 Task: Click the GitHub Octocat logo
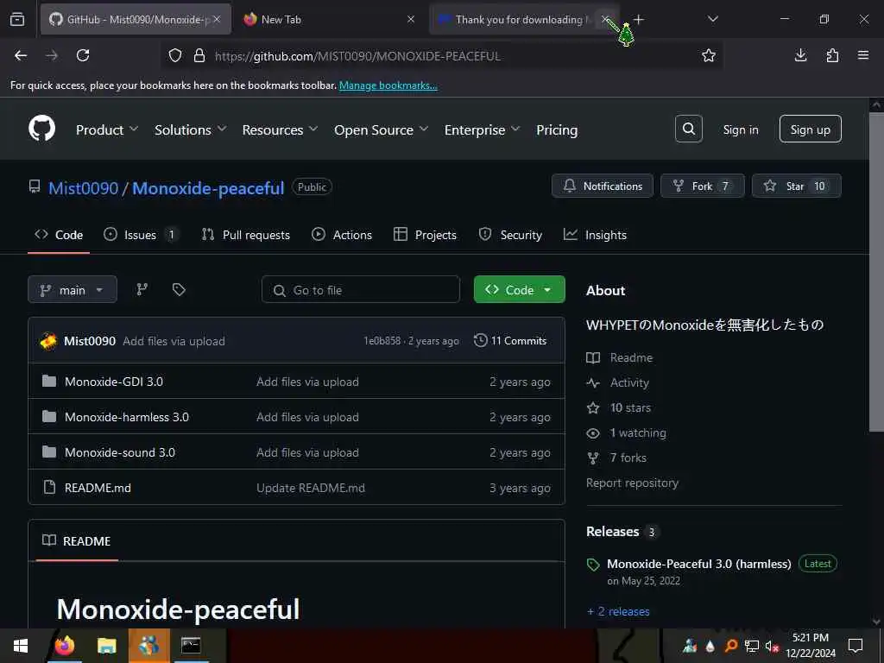tap(41, 129)
